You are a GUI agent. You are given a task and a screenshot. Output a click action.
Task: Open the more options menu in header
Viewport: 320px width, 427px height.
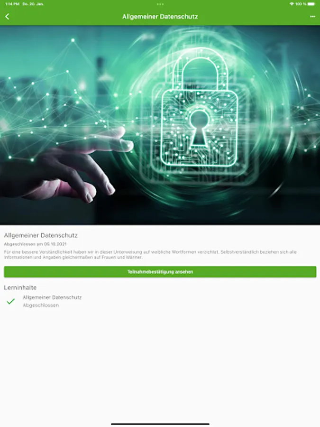[312, 17]
